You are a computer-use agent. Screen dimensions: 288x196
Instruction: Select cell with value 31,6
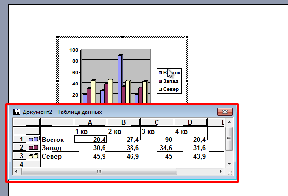point(190,148)
